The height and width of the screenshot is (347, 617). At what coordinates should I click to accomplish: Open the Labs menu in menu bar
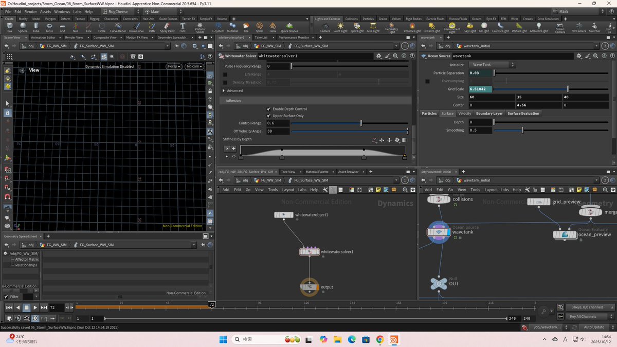click(77, 11)
